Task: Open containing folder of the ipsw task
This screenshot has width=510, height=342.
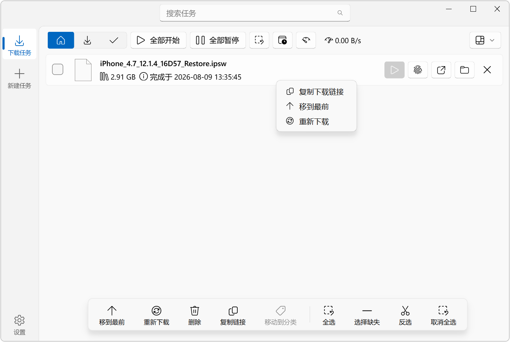Action: (x=464, y=70)
